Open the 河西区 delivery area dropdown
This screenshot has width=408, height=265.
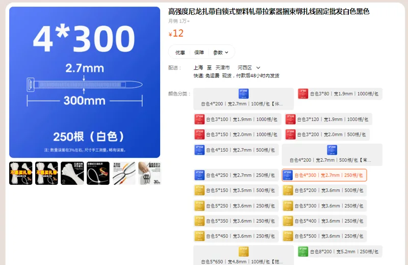tap(248, 68)
